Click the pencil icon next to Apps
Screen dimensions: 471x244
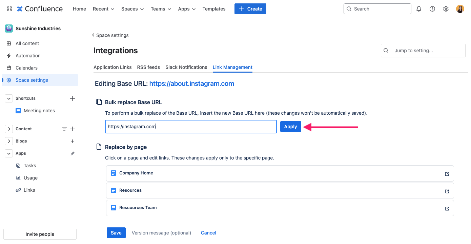(x=72, y=153)
